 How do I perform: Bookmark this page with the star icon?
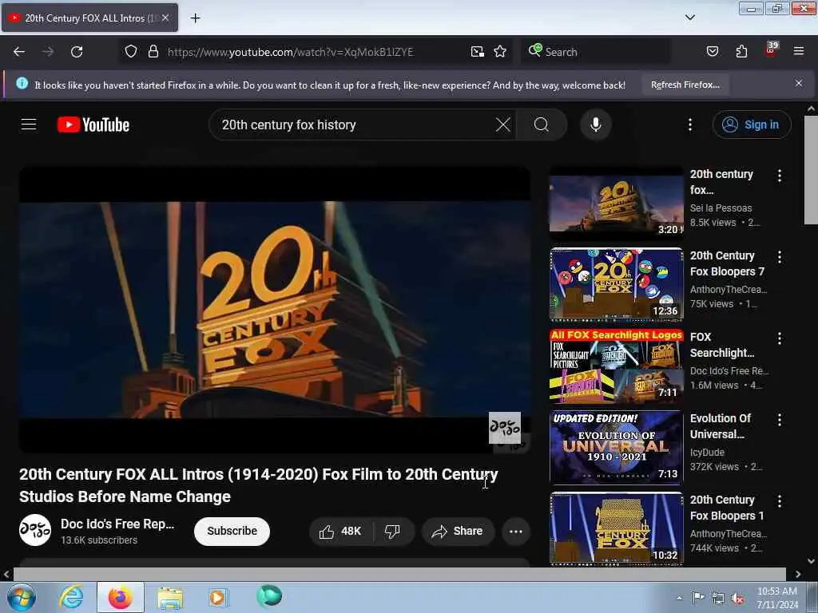pyautogui.click(x=500, y=52)
